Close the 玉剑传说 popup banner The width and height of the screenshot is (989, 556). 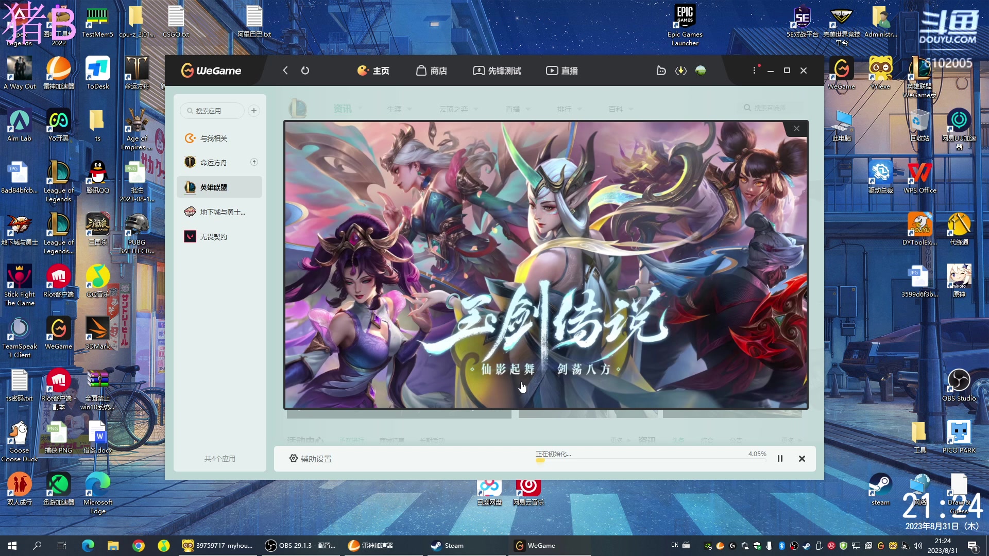pos(796,129)
